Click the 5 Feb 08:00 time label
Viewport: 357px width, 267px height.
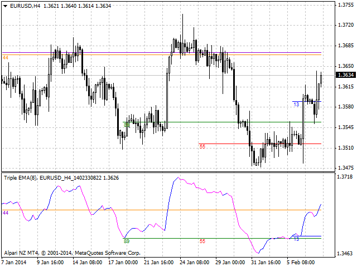coord(301,263)
